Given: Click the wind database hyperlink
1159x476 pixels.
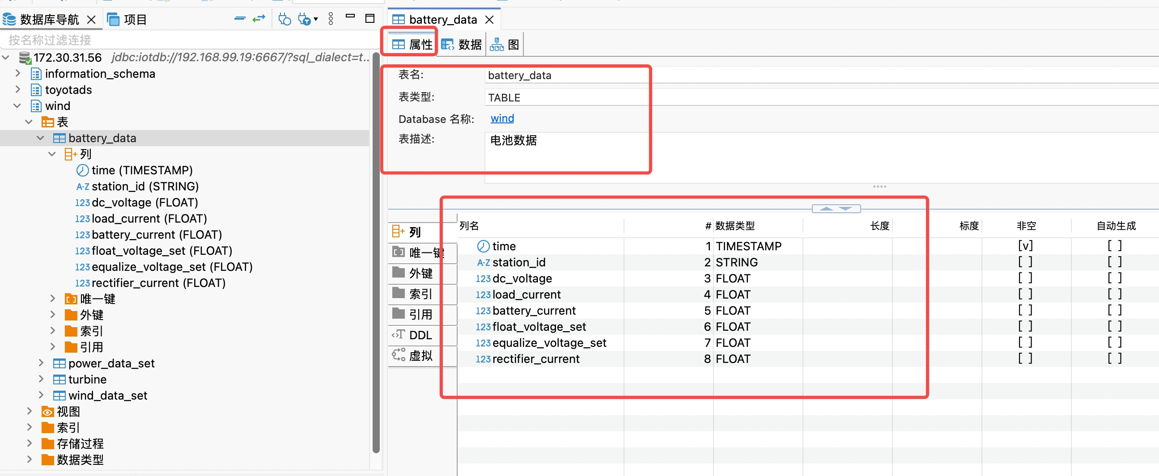Looking at the screenshot, I should click(501, 118).
